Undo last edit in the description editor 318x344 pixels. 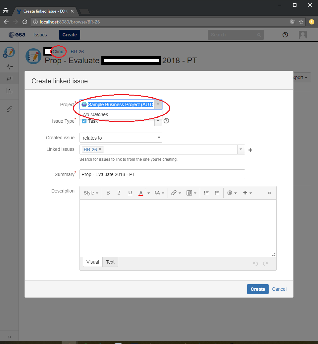(x=255, y=263)
